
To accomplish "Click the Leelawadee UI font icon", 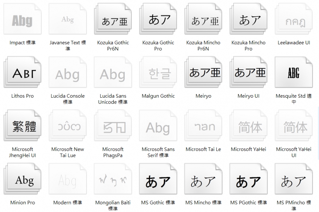I will pos(294,20).
